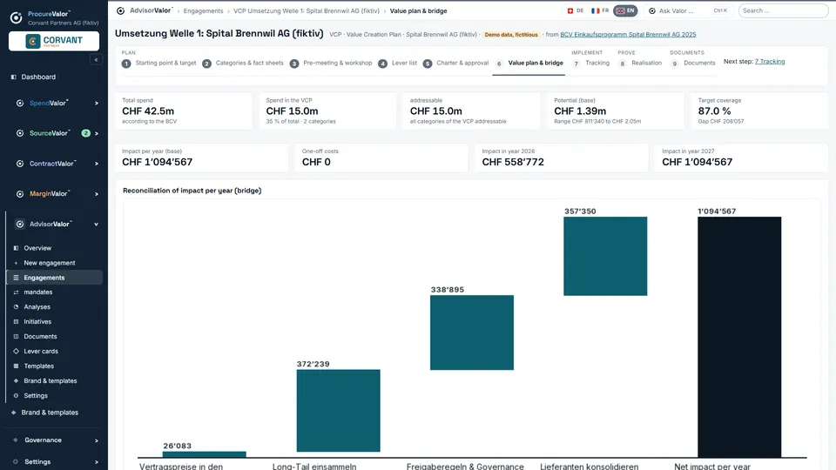Click the Analyses icon in the sidebar

(x=16, y=307)
